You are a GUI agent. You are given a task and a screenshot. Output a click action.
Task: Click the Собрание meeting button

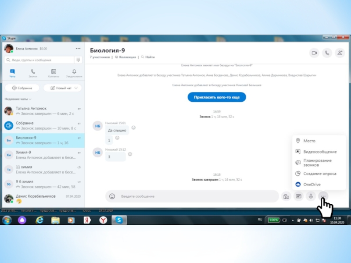[x=22, y=88]
